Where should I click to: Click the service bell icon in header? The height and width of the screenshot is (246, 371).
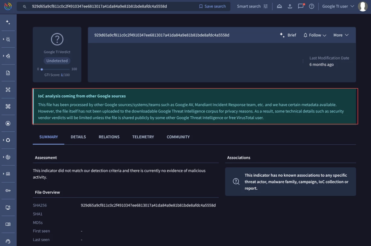point(280,6)
